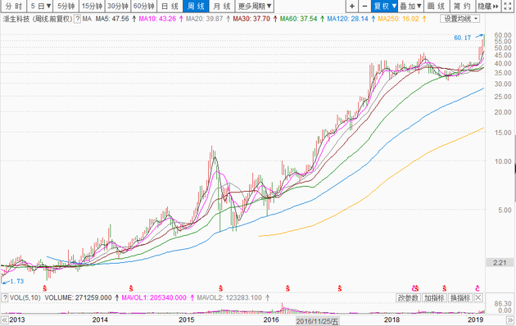Screen dimensions: 516x326
Task: Select the 周线 weekly chart tab
Action: coord(196,6)
